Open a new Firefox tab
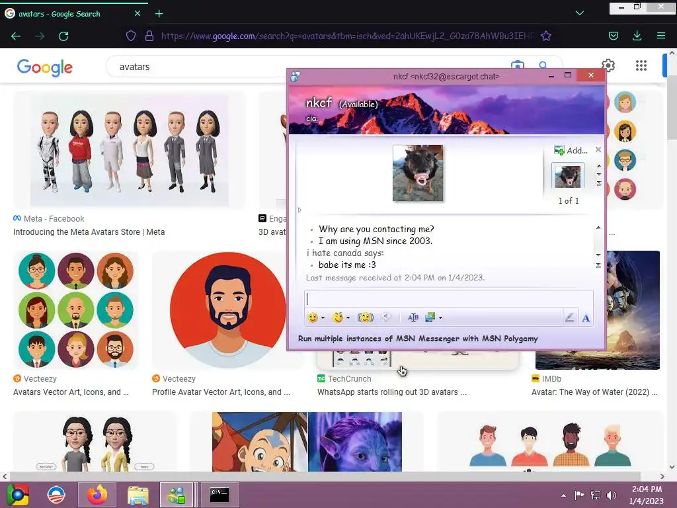Viewport: 677px width, 508px height. pos(159,14)
